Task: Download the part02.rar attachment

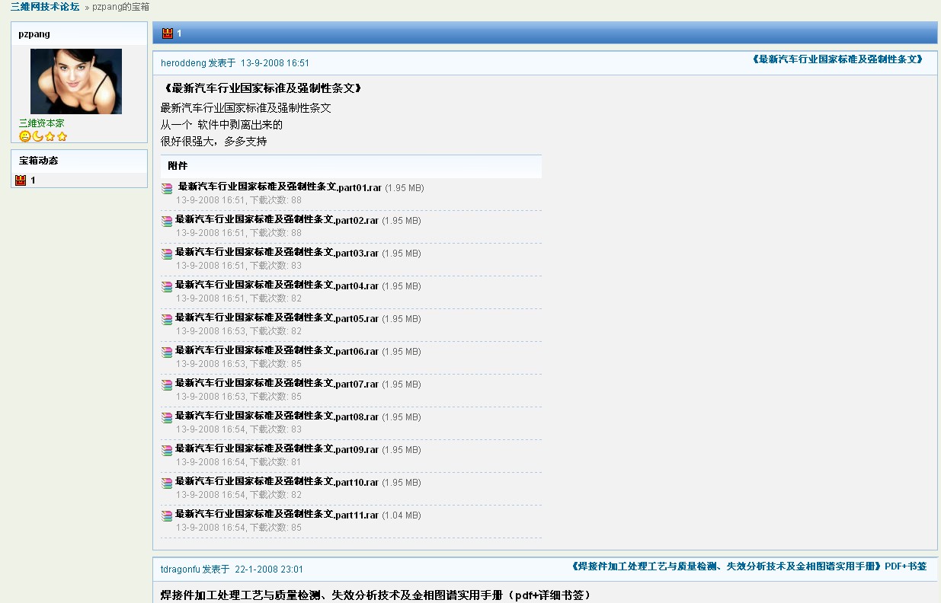Action: [277, 220]
